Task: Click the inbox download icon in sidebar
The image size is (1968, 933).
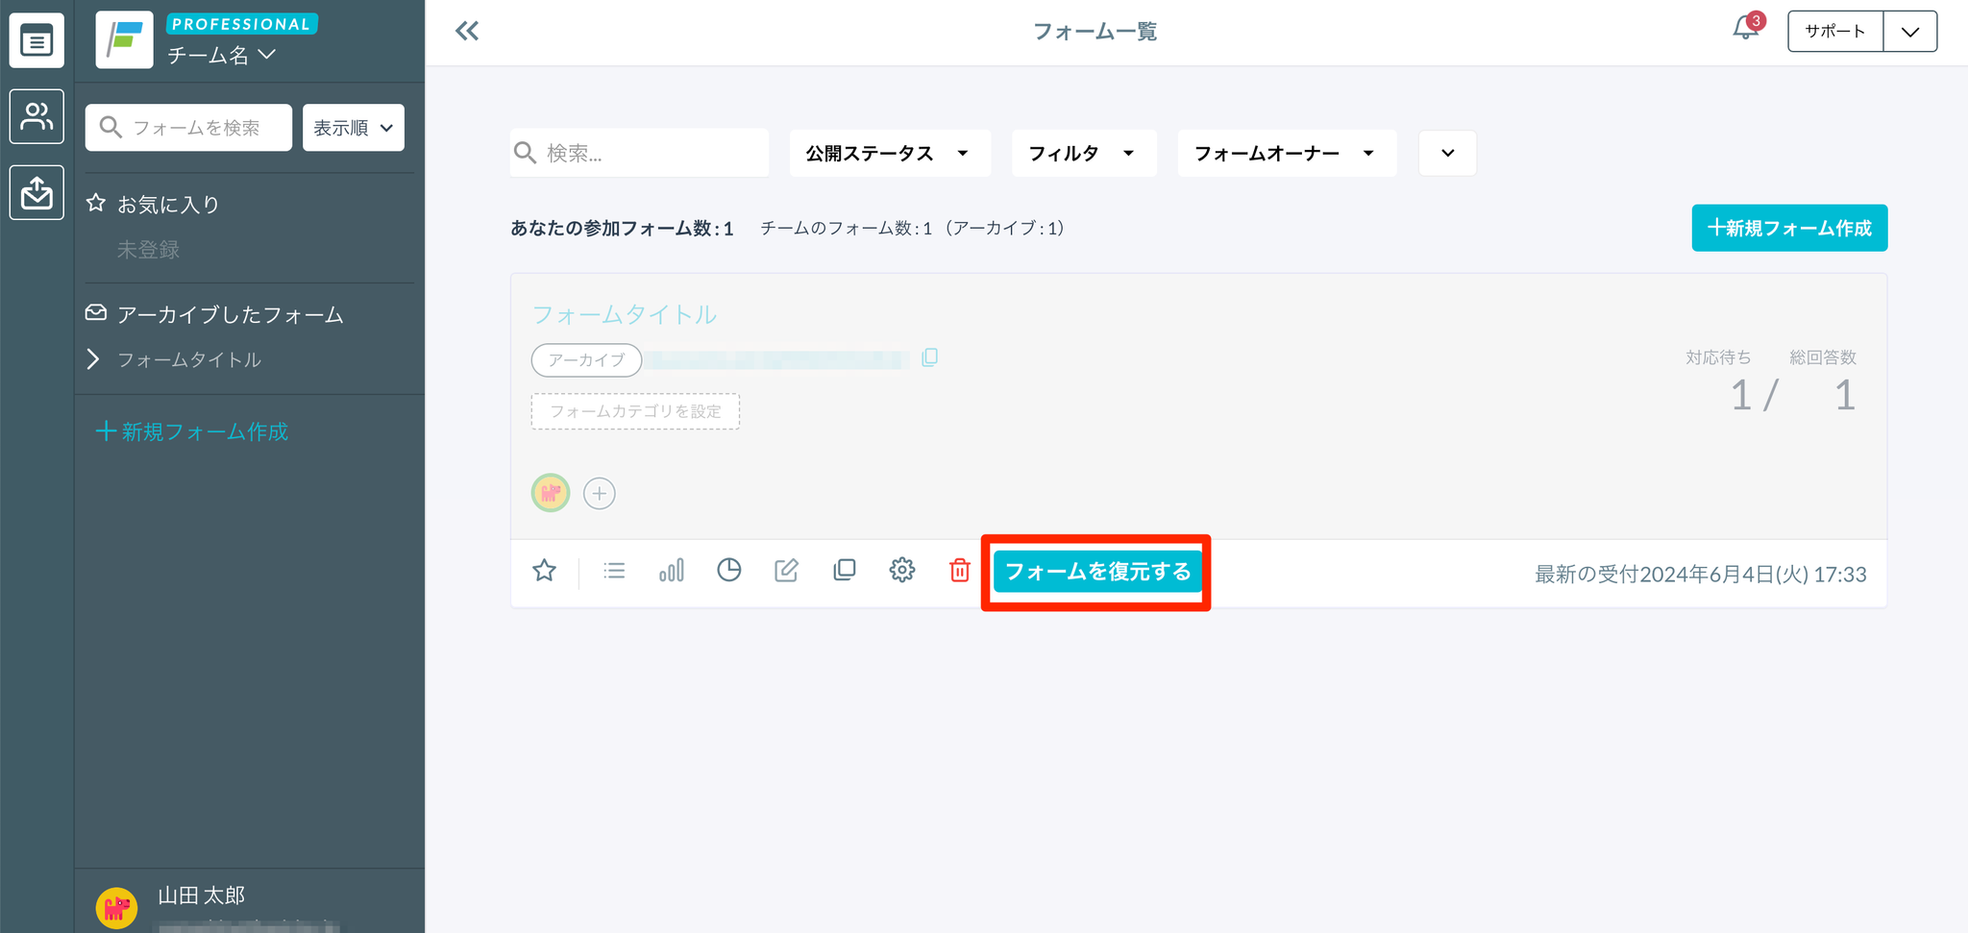Action: (x=37, y=192)
